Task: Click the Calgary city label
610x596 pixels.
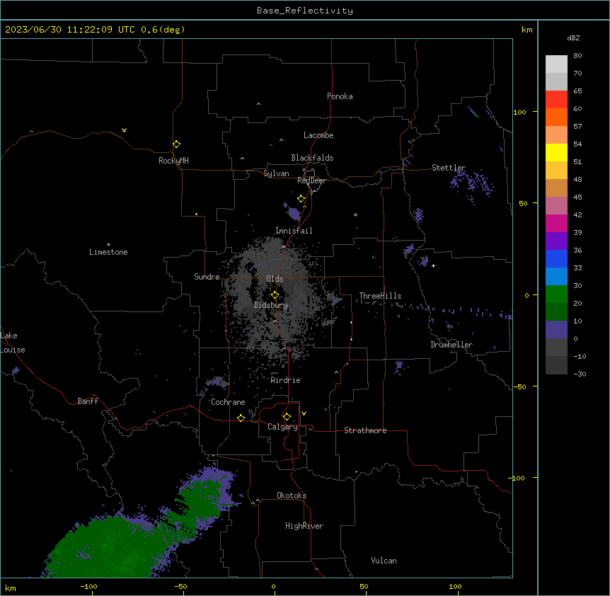Action: coord(282,427)
